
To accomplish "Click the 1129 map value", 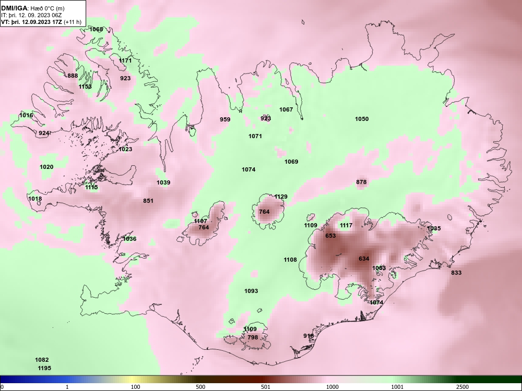I will tap(281, 197).
